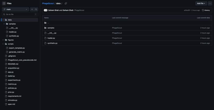Click __init__.py row file icon in list

(45, 33)
